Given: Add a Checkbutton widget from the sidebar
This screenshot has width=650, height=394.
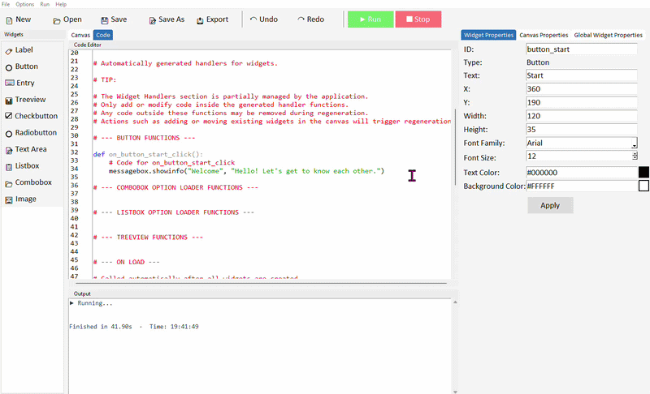Looking at the screenshot, I should pos(9,116).
